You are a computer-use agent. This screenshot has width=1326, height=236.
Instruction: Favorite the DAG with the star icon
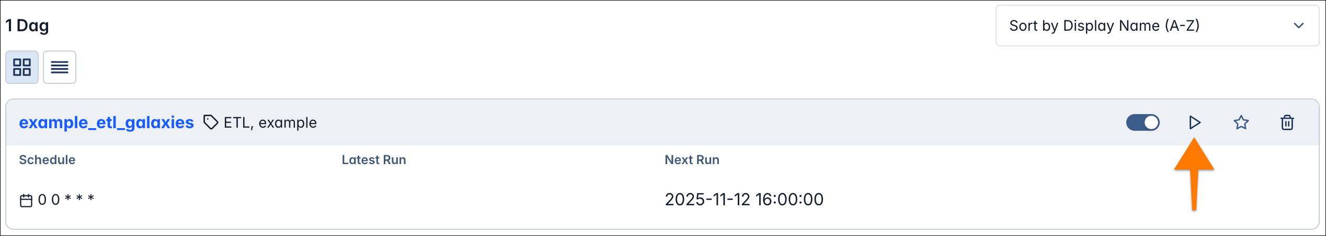pos(1241,122)
